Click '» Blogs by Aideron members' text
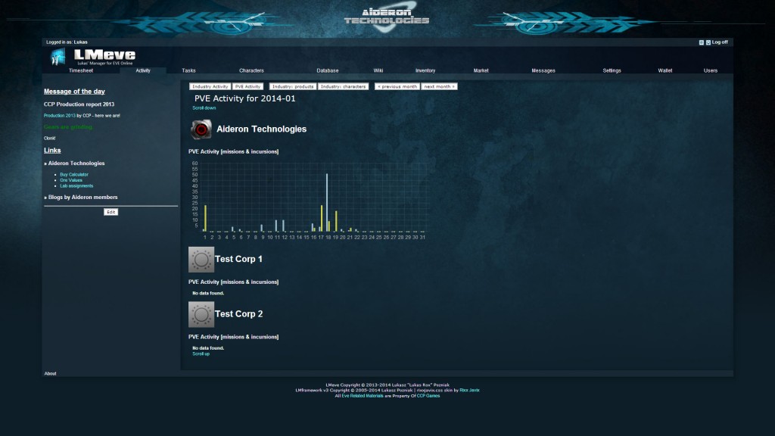Image resolution: width=775 pixels, height=436 pixels. (x=80, y=198)
